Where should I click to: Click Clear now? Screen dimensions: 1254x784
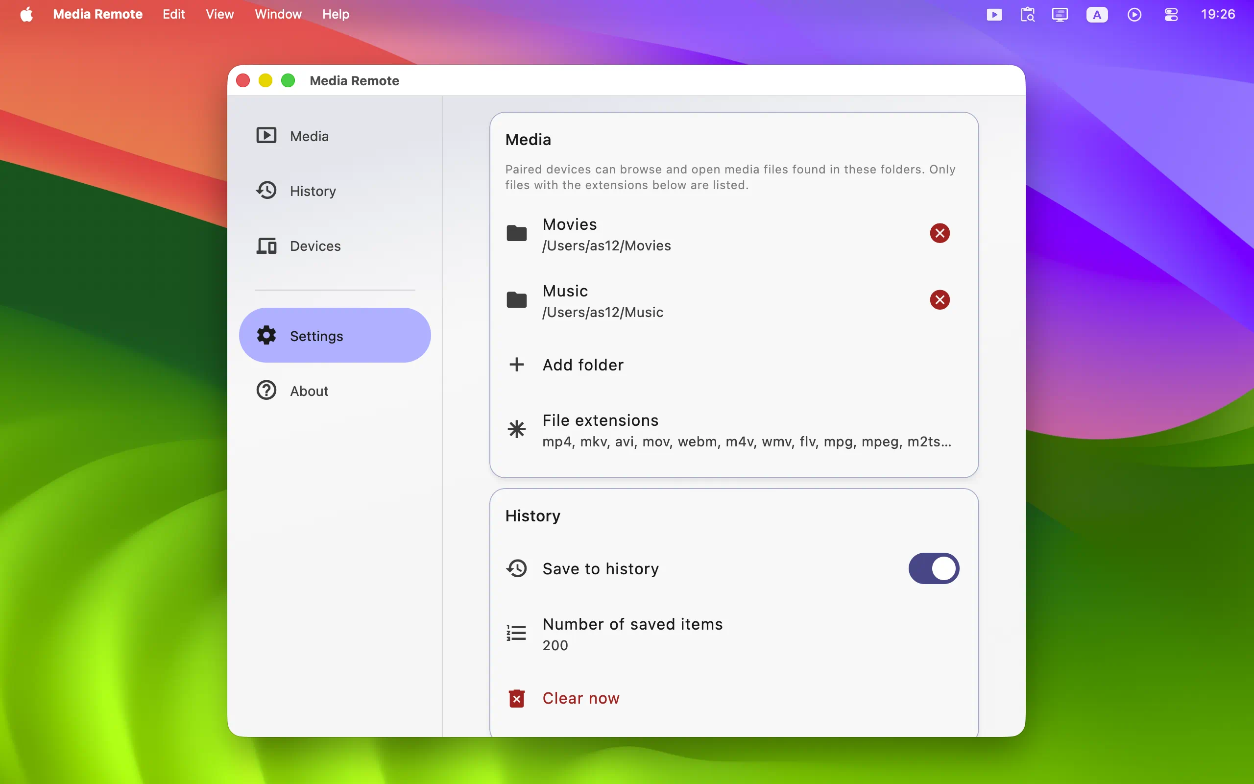(734, 698)
